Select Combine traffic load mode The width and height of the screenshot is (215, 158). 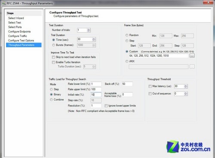click(x=51, y=100)
